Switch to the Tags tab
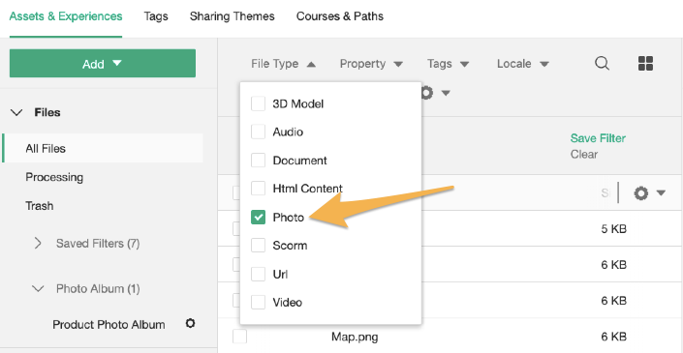This screenshot has width=683, height=353. coord(156,16)
